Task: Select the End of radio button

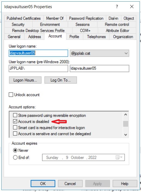Action: [15, 157]
